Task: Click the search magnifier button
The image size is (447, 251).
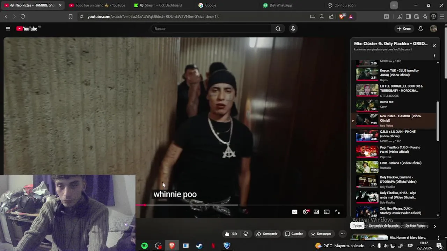Action: (278, 29)
